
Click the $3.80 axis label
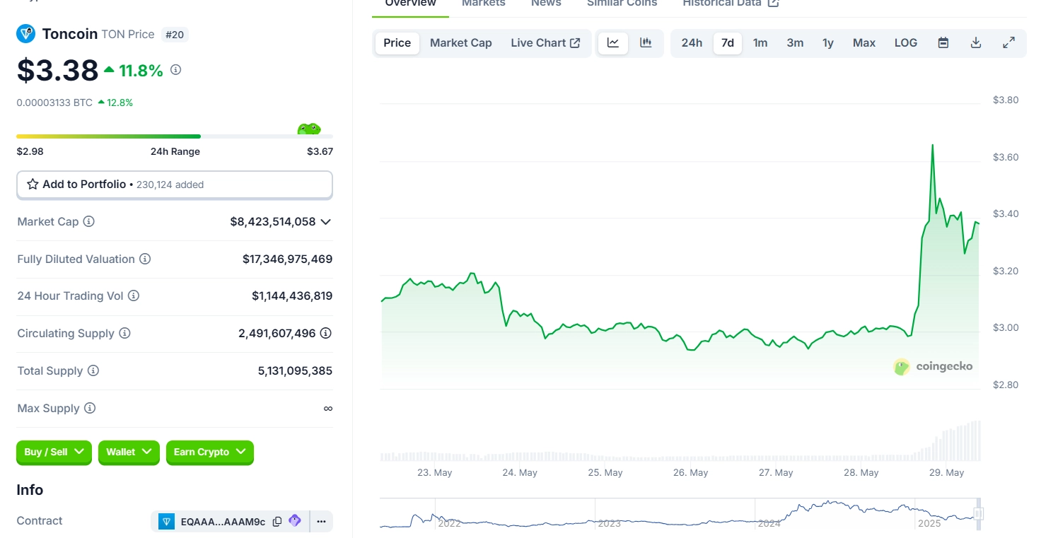pyautogui.click(x=1006, y=100)
